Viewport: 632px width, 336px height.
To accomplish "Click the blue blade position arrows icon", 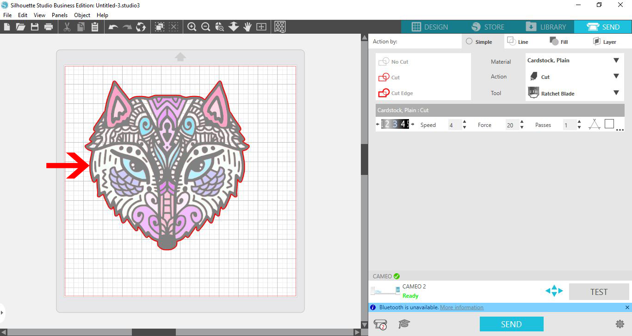I will [554, 291].
